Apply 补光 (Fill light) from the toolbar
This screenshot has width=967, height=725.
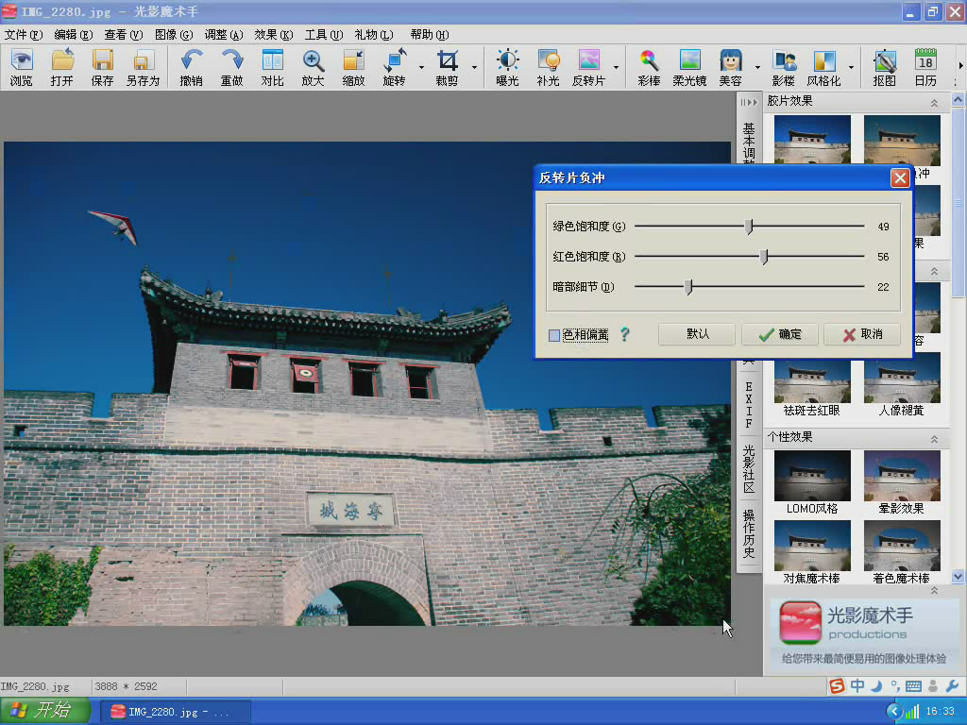point(549,67)
